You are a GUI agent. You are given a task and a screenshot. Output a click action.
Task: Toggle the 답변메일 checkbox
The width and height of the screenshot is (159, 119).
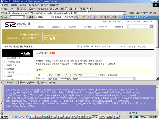109,75
